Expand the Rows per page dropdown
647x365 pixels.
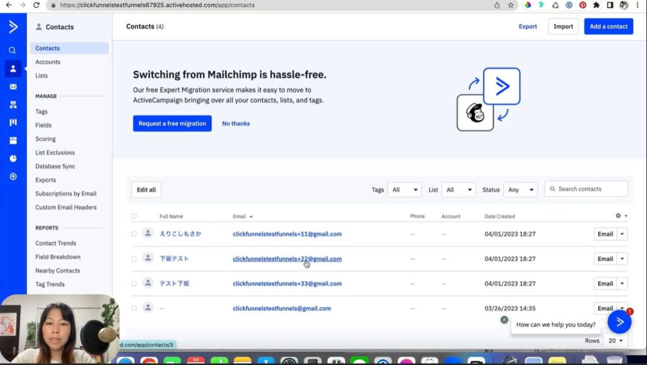pyautogui.click(x=615, y=341)
